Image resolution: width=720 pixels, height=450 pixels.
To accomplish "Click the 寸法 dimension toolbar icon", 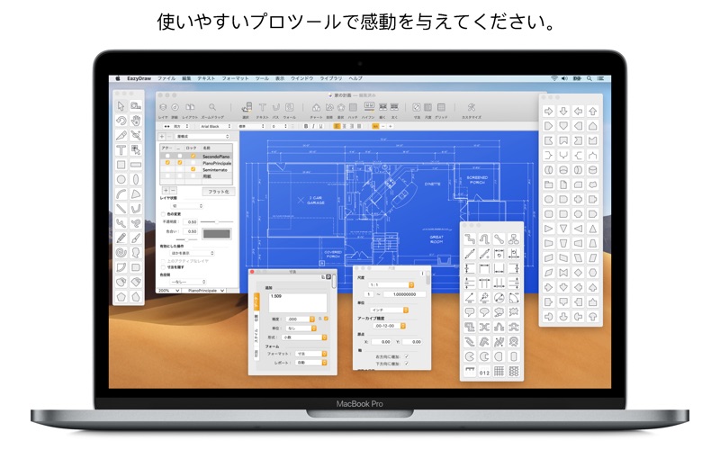I will pos(417,107).
